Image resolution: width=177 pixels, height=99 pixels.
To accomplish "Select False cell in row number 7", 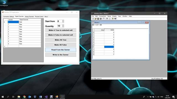I will (30, 39).
